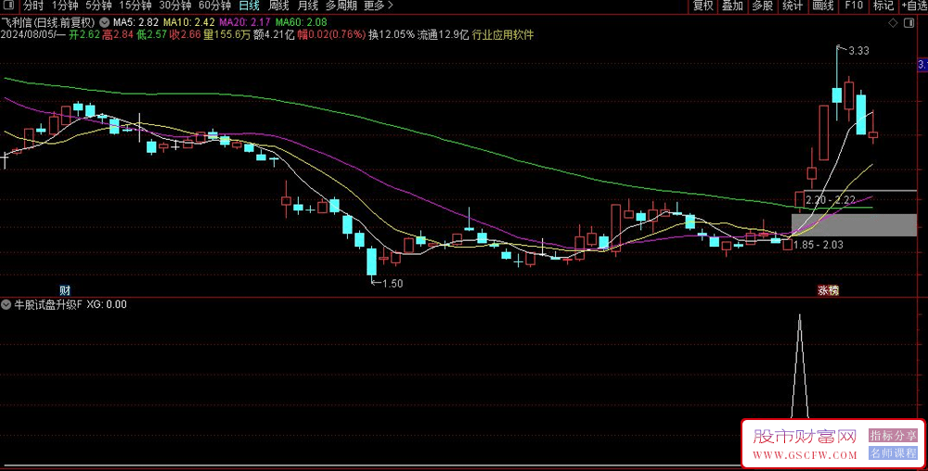
Task: Switch to the 周线 weekly chart
Action: (x=278, y=6)
